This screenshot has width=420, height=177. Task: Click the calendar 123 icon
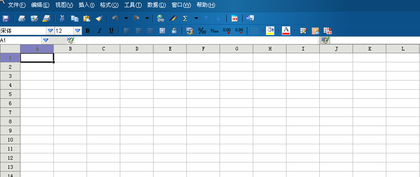(235, 19)
